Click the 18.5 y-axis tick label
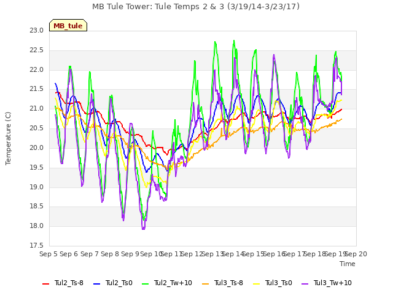The width and height of the screenshot is (393, 295). (37, 206)
